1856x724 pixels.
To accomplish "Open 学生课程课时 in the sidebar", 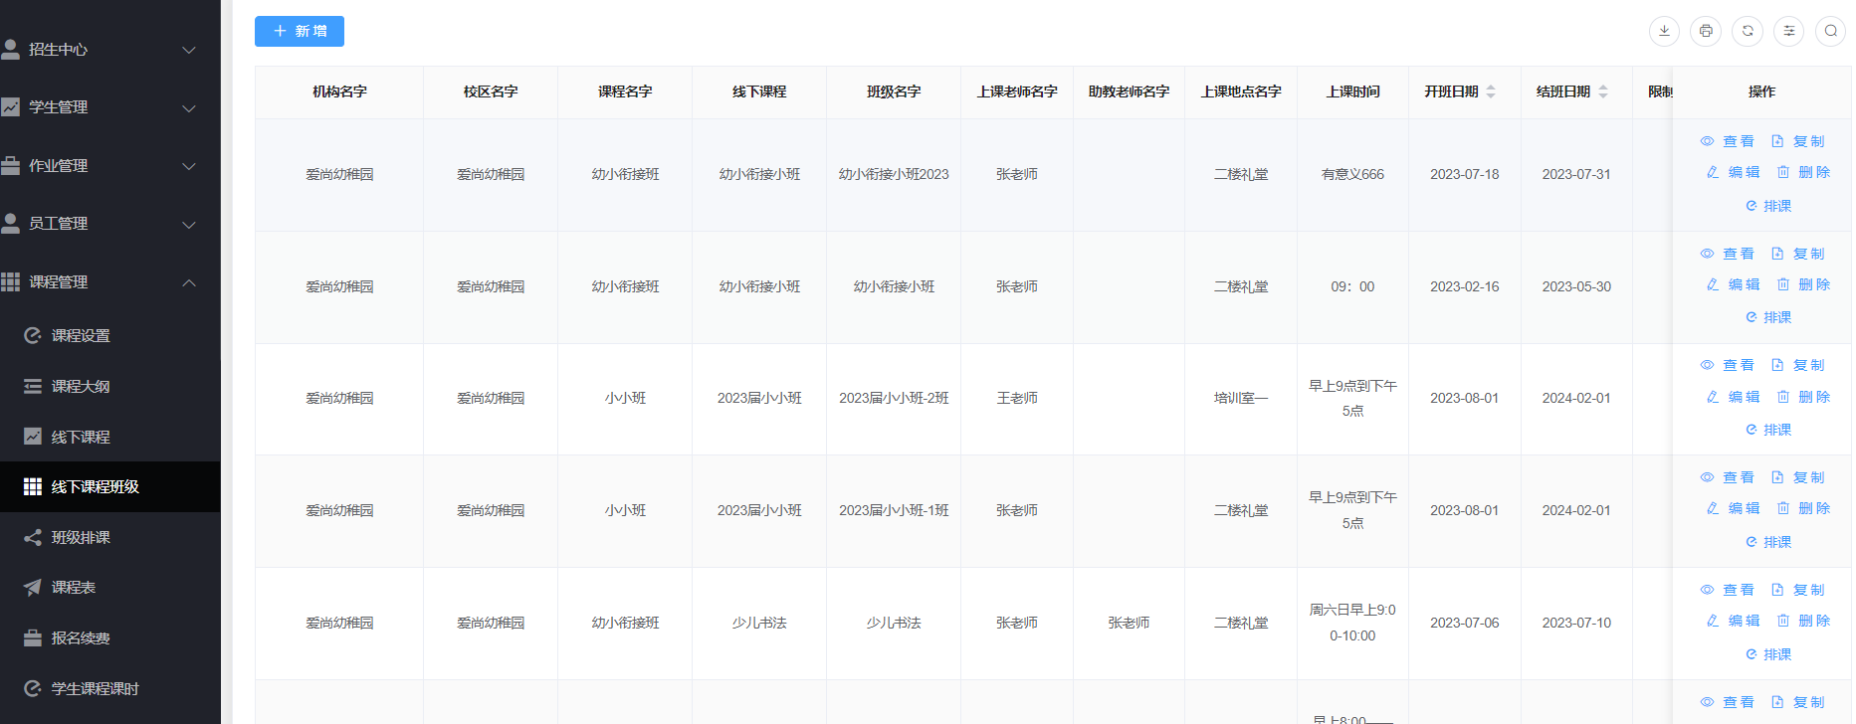I will click(x=110, y=688).
